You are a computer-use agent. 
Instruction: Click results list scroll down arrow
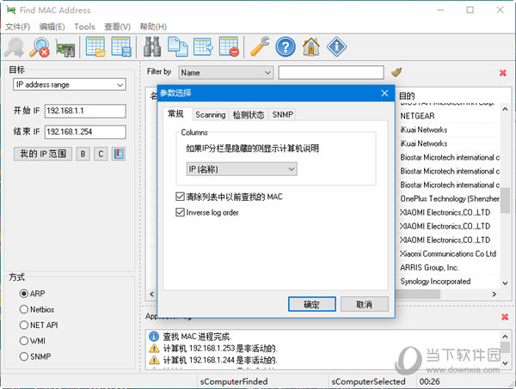click(505, 283)
